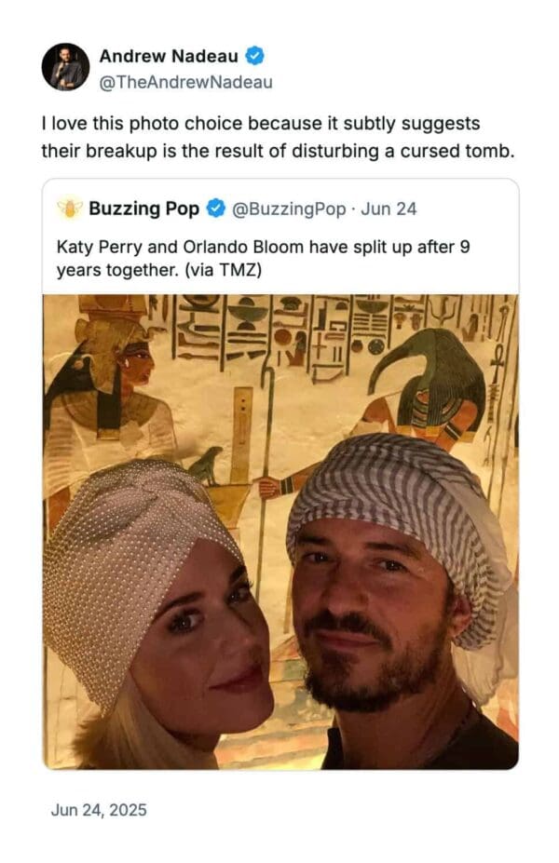Click the Jun 24, 2025 timestamp
This screenshot has height=863, width=559.
[x=98, y=810]
